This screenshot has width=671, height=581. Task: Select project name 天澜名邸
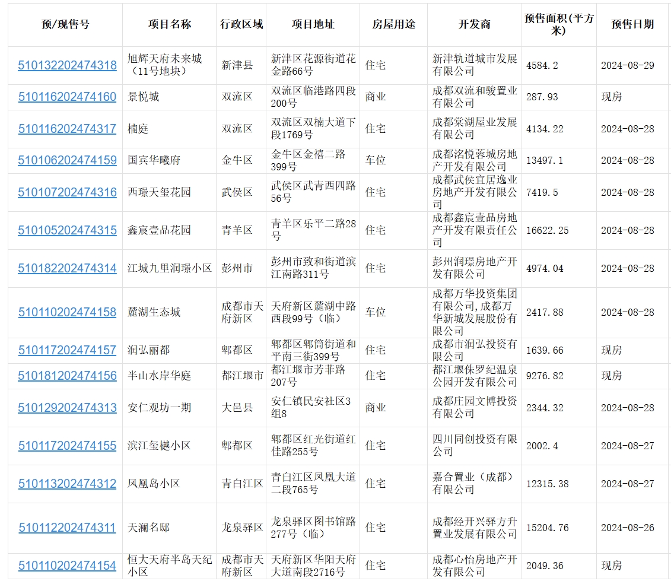point(148,528)
